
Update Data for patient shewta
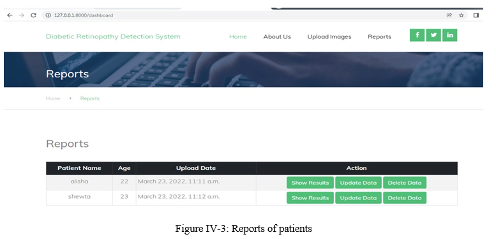(358, 198)
